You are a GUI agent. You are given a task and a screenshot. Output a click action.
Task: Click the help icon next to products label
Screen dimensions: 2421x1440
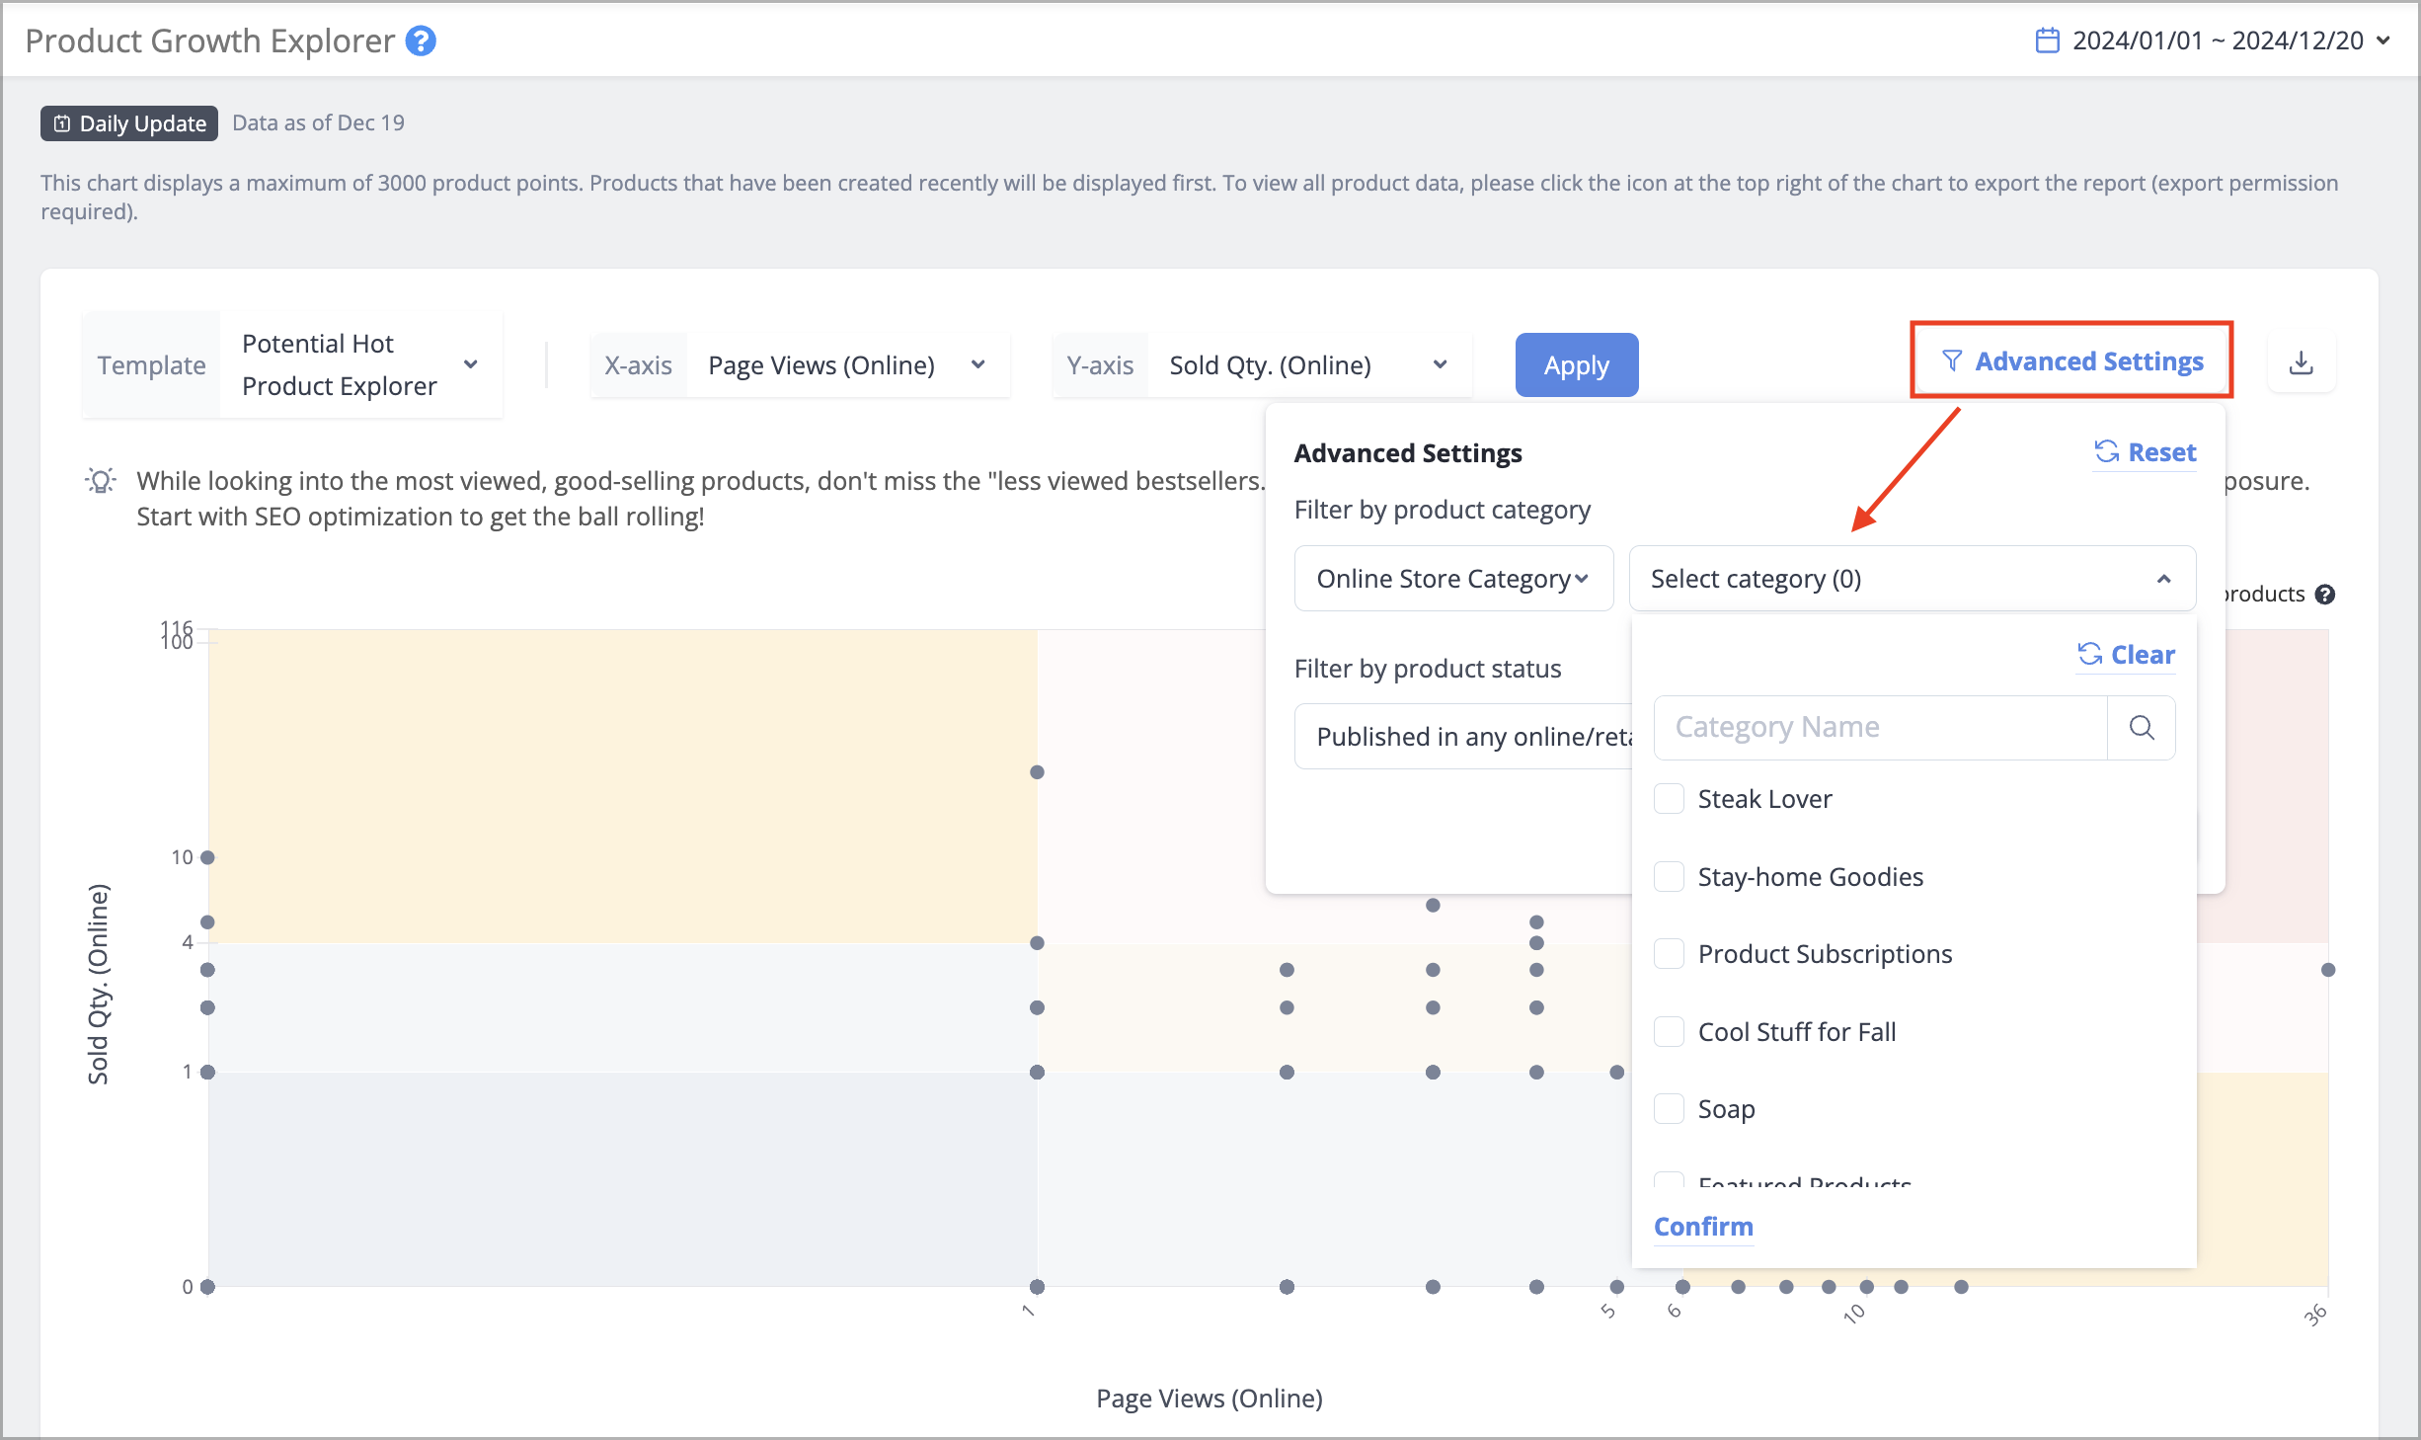click(2325, 595)
